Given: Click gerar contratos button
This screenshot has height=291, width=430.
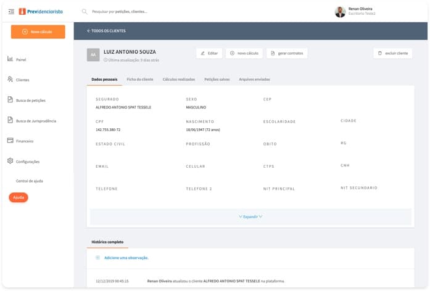Looking at the screenshot, I should (287, 53).
